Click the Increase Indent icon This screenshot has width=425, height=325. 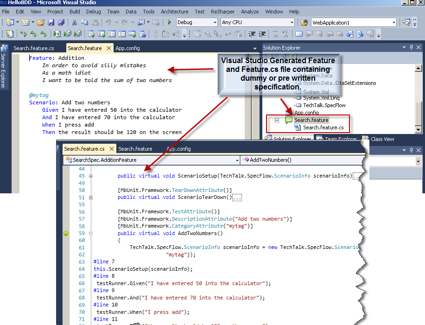coord(262,34)
